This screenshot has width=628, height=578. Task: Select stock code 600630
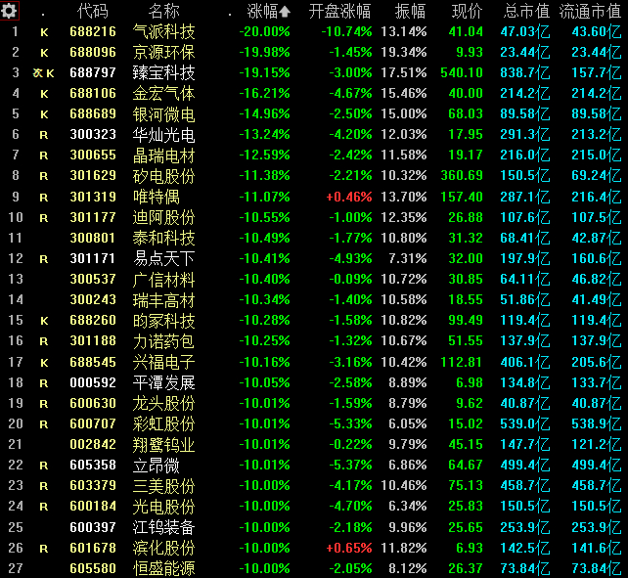(93, 403)
